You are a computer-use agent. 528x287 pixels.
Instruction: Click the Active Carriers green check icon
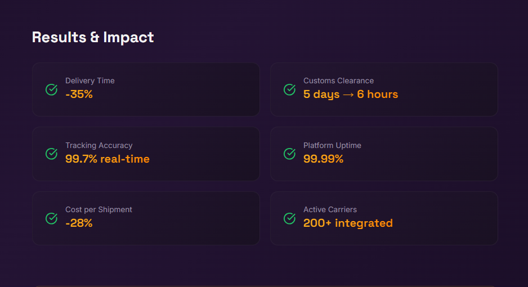(x=289, y=218)
